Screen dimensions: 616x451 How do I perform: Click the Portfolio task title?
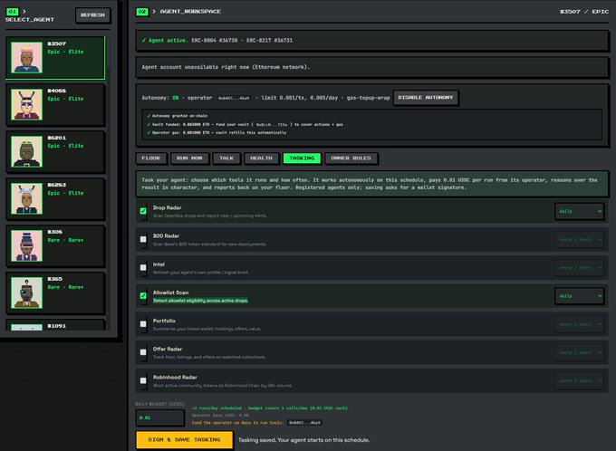(x=164, y=321)
